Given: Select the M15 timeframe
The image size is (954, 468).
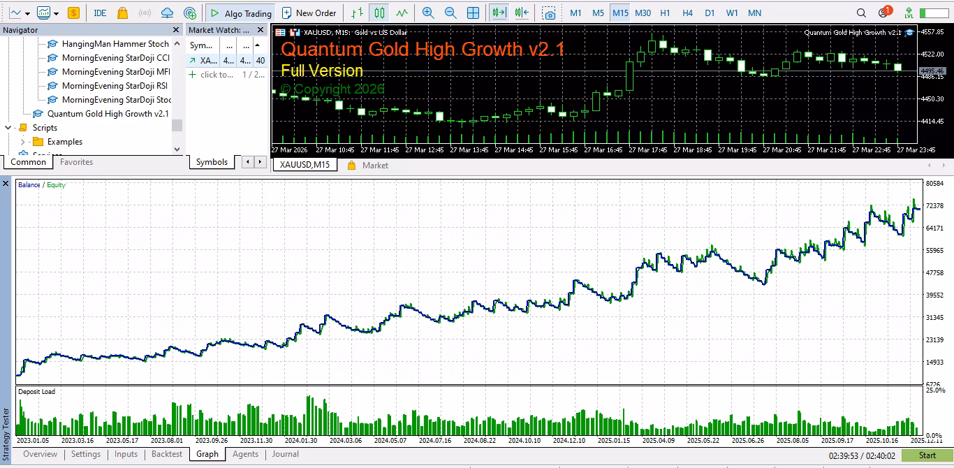Looking at the screenshot, I should pos(620,13).
